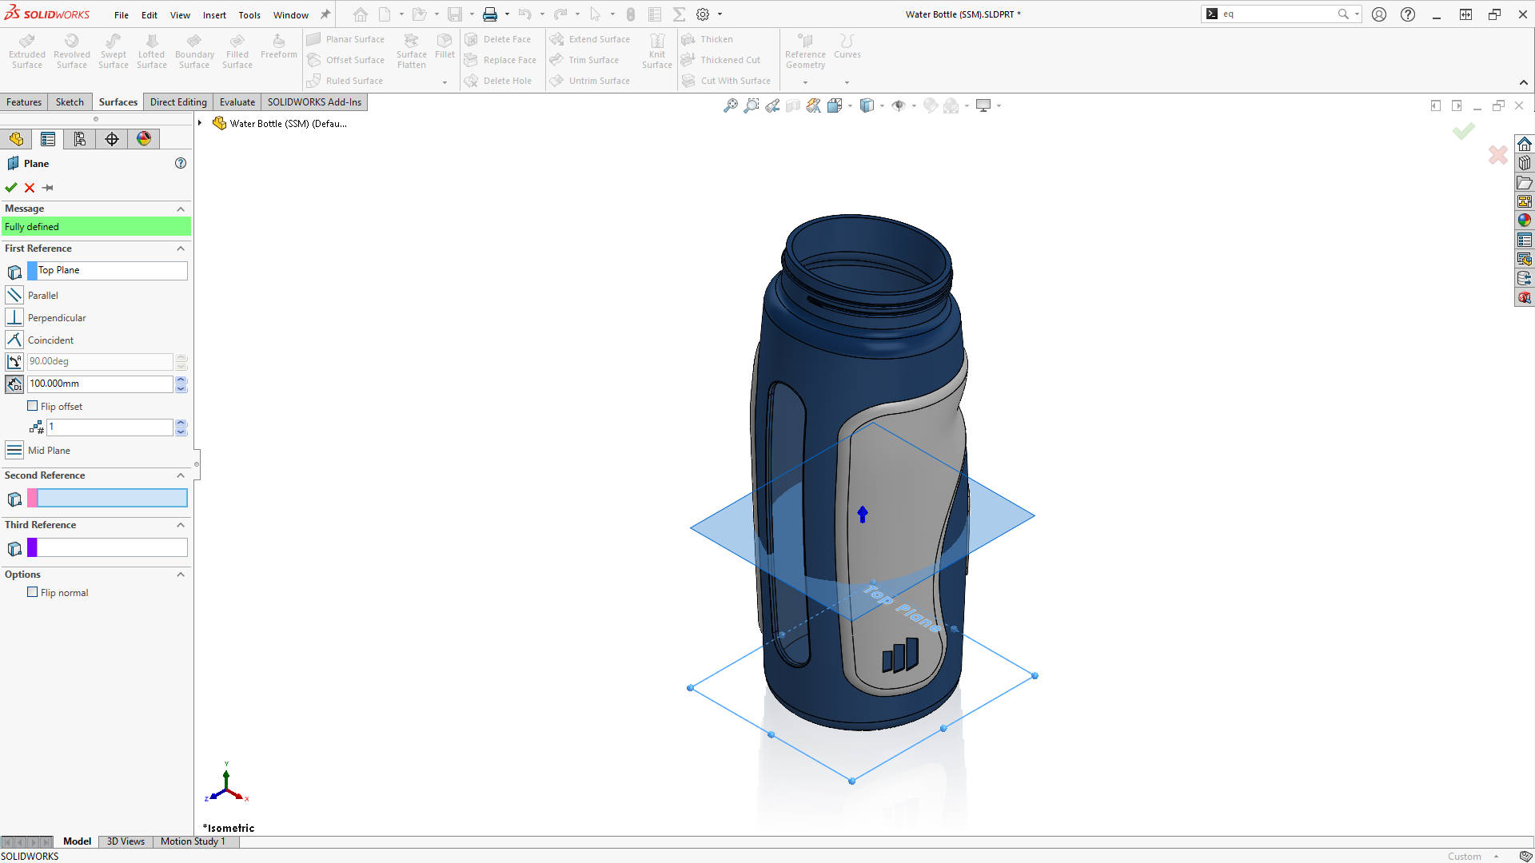Collapse the Second Reference section

[x=181, y=475]
